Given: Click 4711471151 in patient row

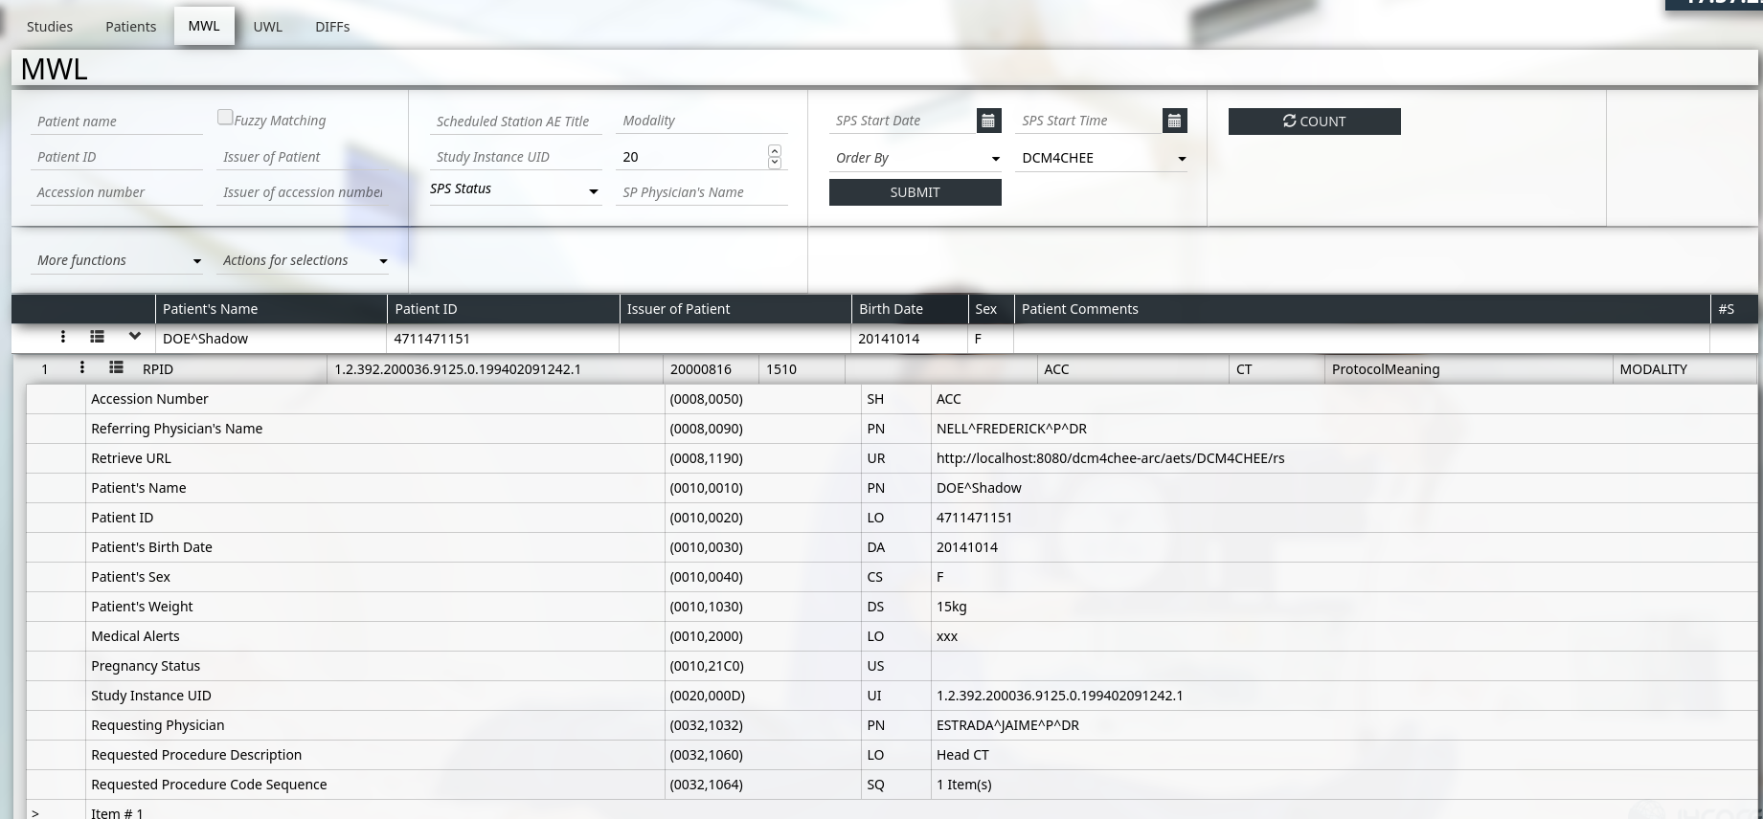Looking at the screenshot, I should tap(432, 339).
